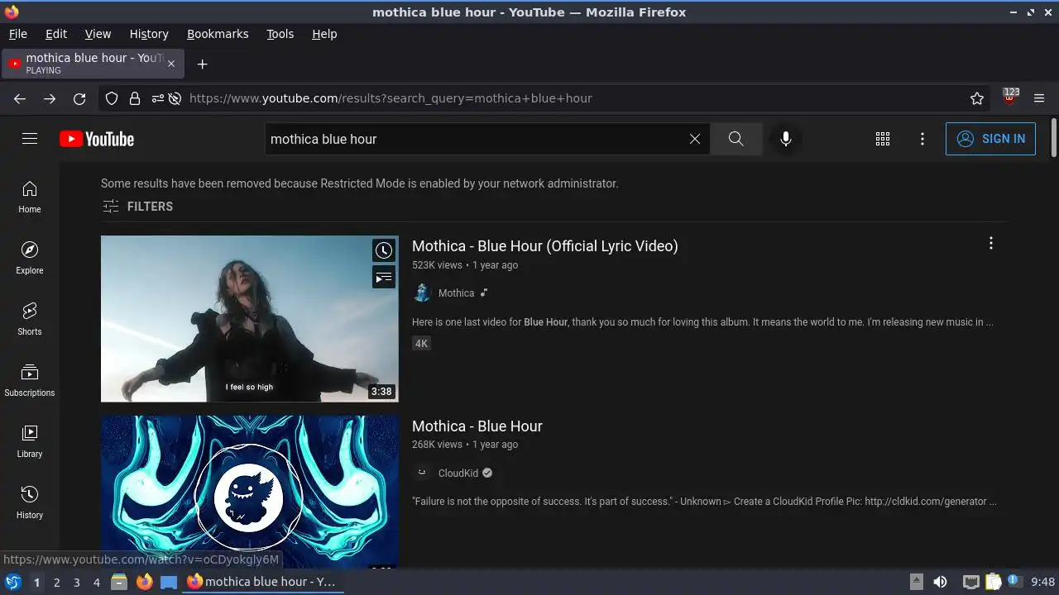Open action menu for Official Lyric Video
Viewport: 1059px width, 595px height.
pyautogui.click(x=990, y=243)
